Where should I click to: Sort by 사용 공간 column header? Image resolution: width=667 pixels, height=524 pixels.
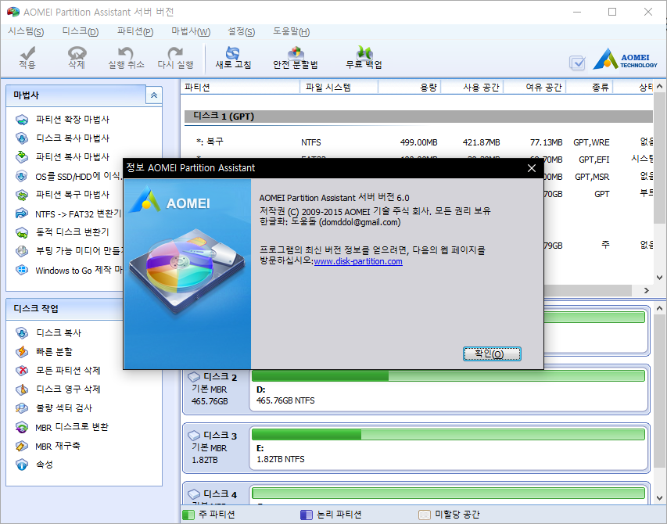point(472,87)
